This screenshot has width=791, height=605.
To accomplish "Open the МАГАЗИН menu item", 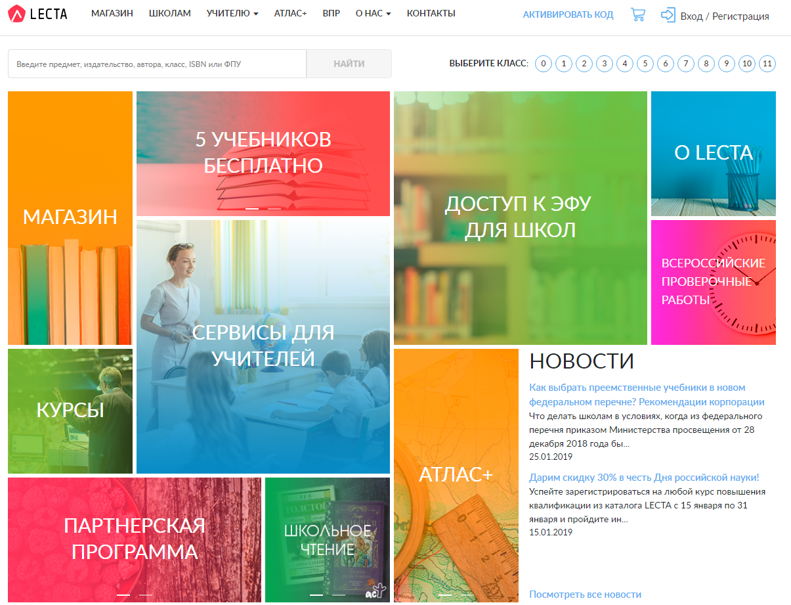I will pyautogui.click(x=112, y=13).
